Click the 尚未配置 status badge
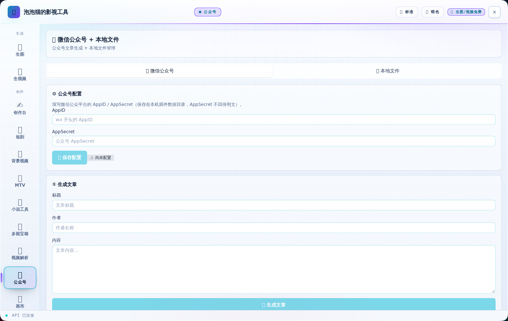 pyautogui.click(x=101, y=158)
